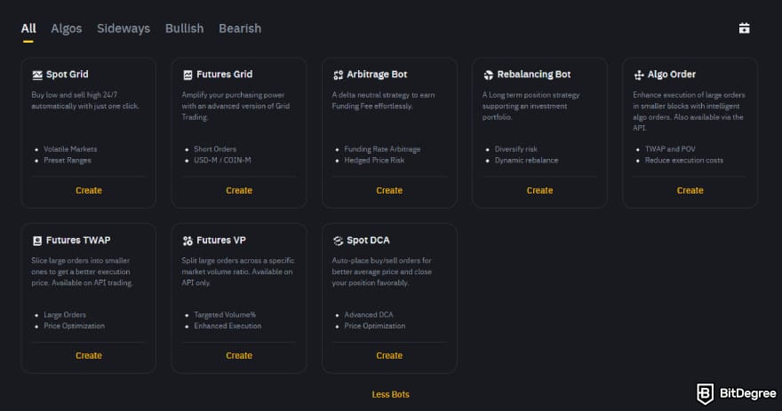Select the All tab
This screenshot has width=782, height=411.
pos(28,28)
